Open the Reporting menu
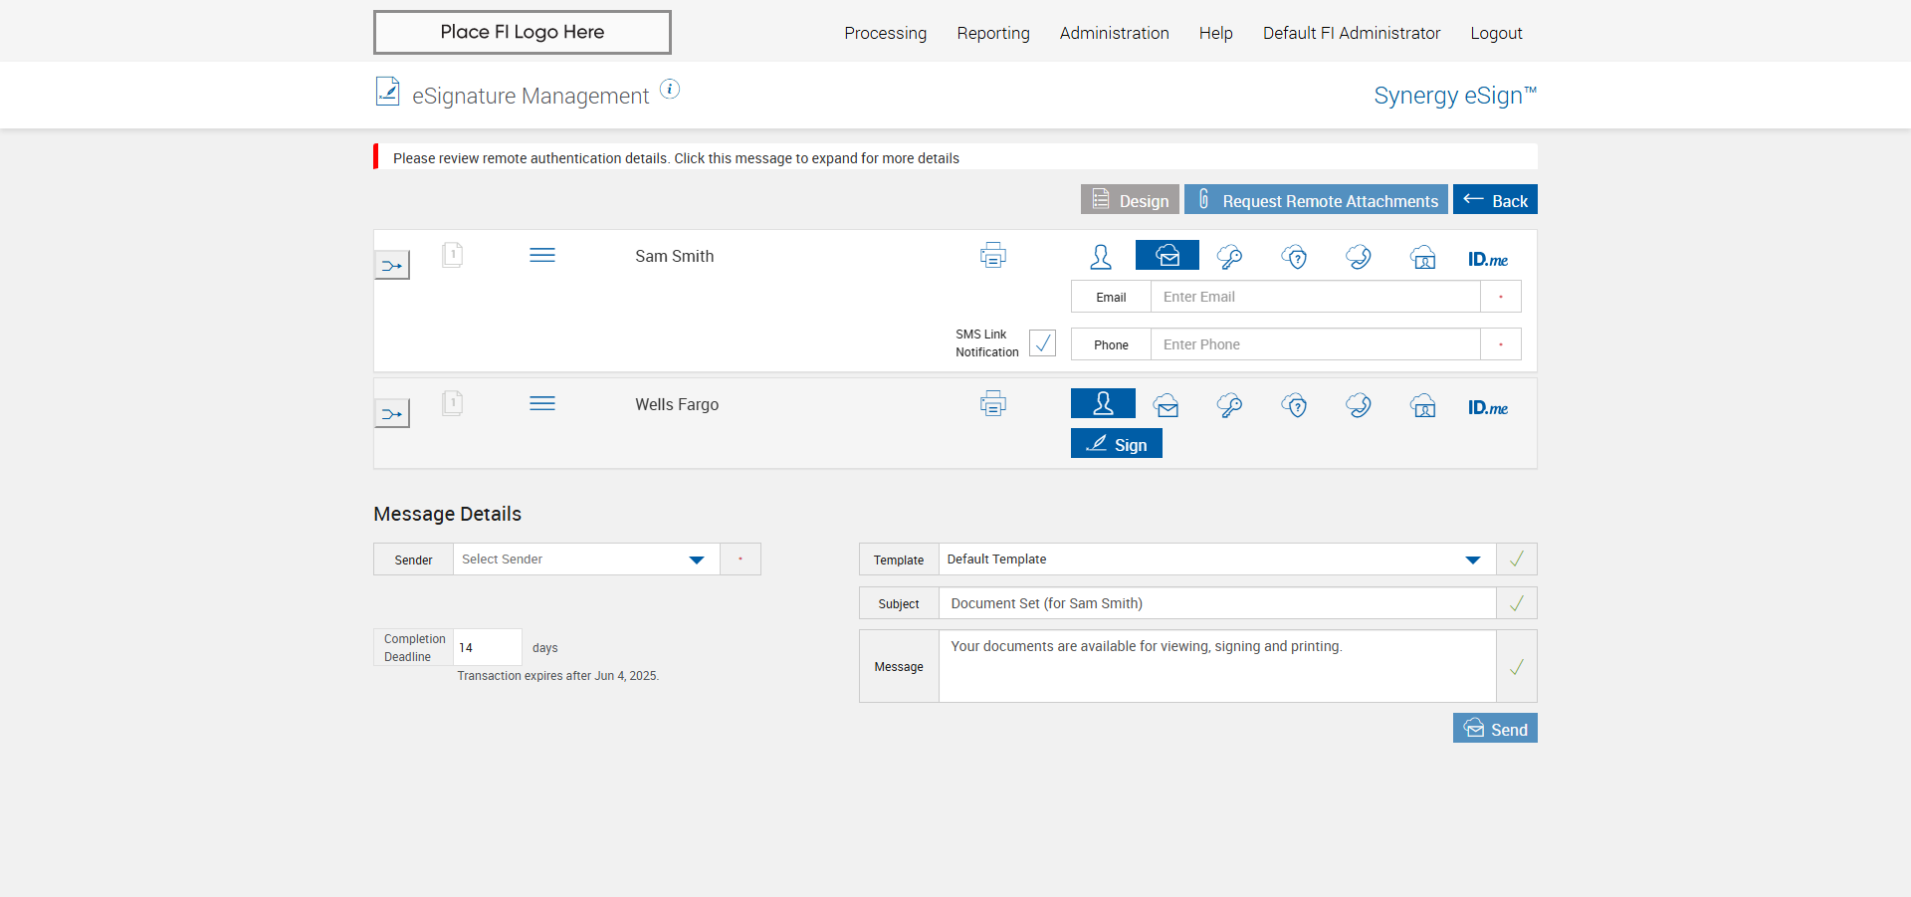Viewport: 1911px width, 897px height. coord(993,33)
